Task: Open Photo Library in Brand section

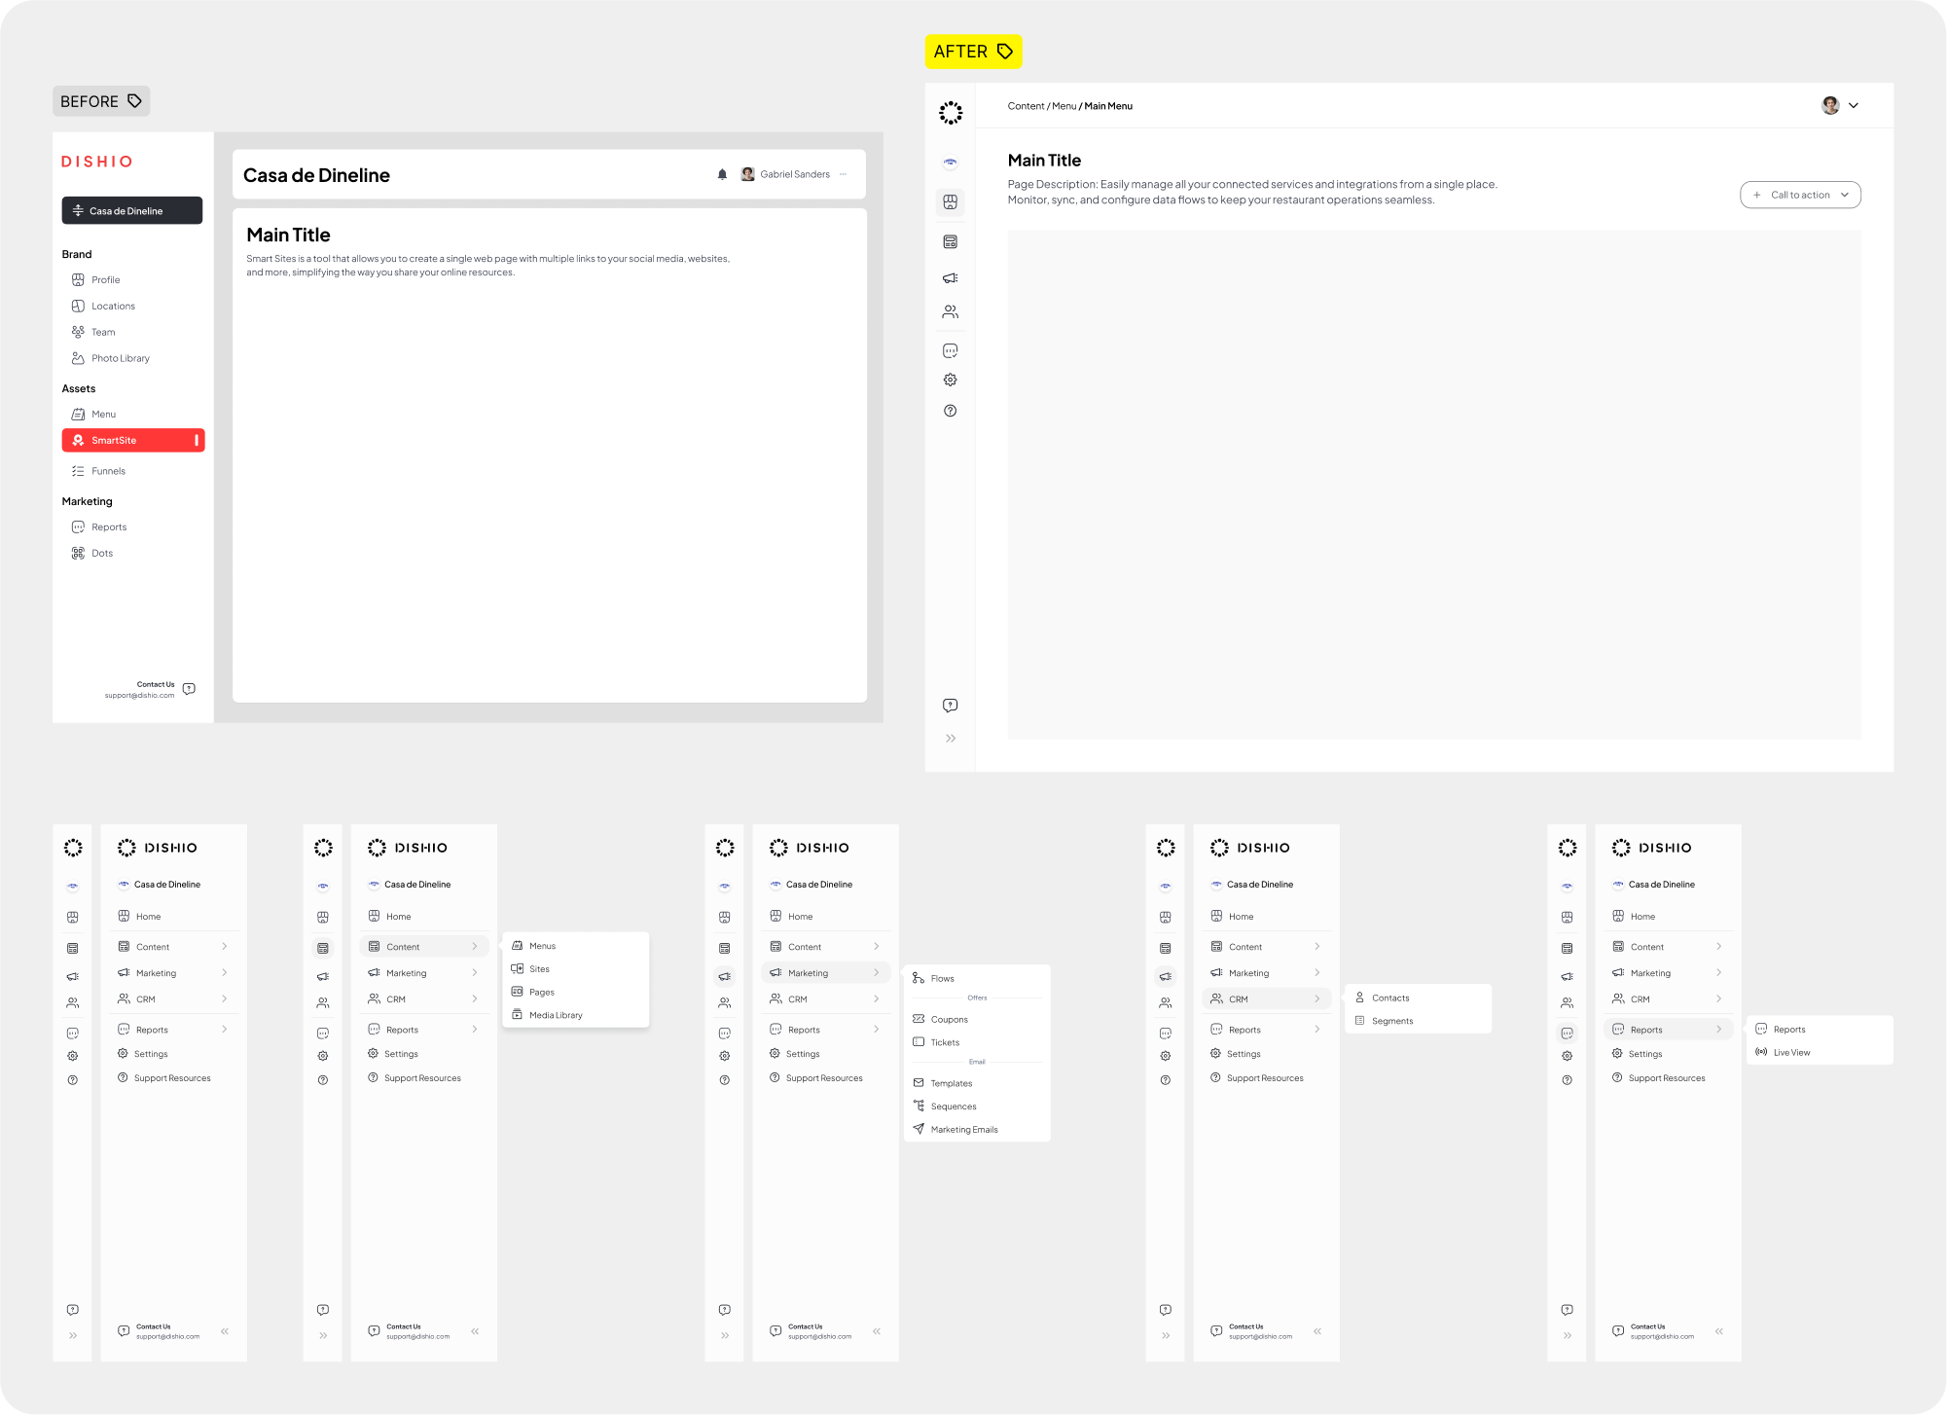Action: (120, 358)
